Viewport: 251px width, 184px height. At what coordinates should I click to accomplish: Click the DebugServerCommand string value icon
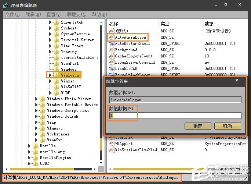pyautogui.click(x=111, y=62)
